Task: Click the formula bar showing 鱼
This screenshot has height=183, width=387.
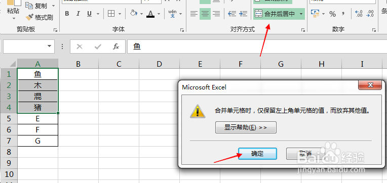Action: [x=257, y=47]
